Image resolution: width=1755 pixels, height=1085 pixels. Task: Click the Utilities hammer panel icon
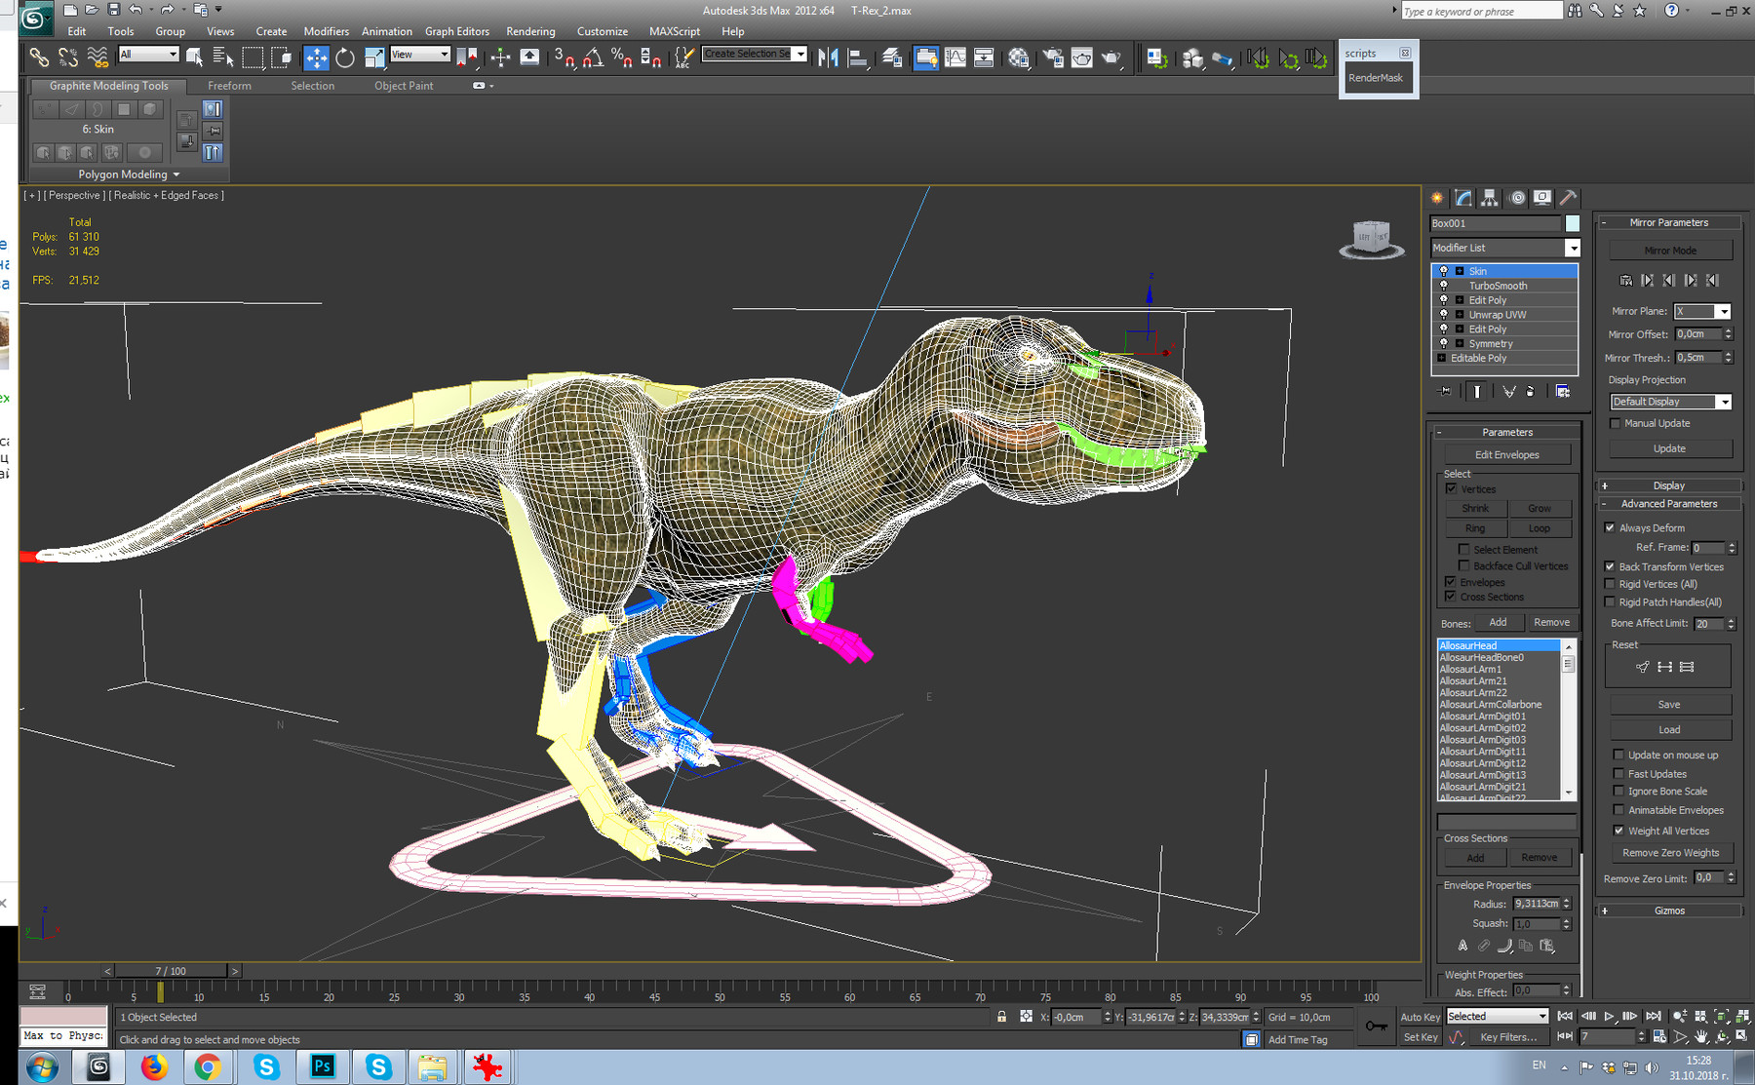coord(1568,197)
